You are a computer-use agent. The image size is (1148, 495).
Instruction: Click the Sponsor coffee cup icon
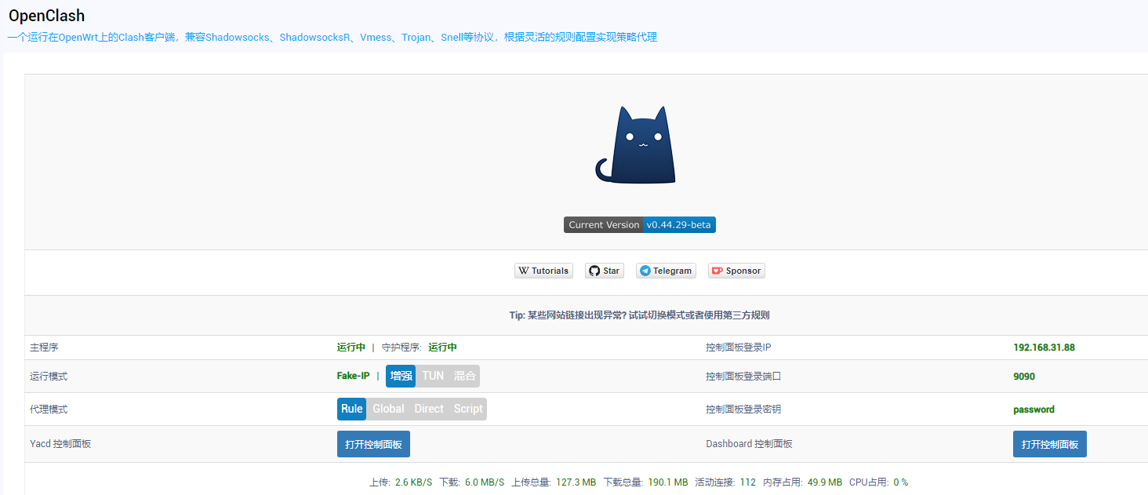coord(717,271)
